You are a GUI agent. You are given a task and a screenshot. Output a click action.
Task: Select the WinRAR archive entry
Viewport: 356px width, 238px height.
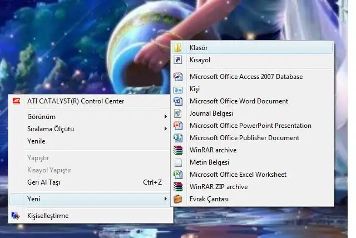[252, 150]
